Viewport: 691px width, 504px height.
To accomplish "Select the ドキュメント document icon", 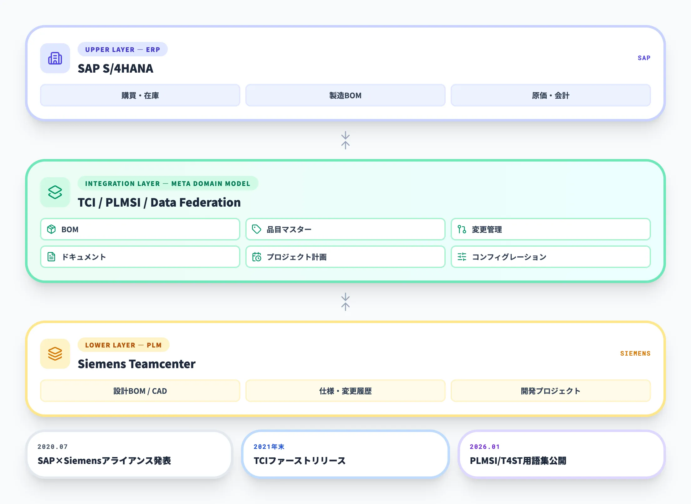I will coord(52,257).
